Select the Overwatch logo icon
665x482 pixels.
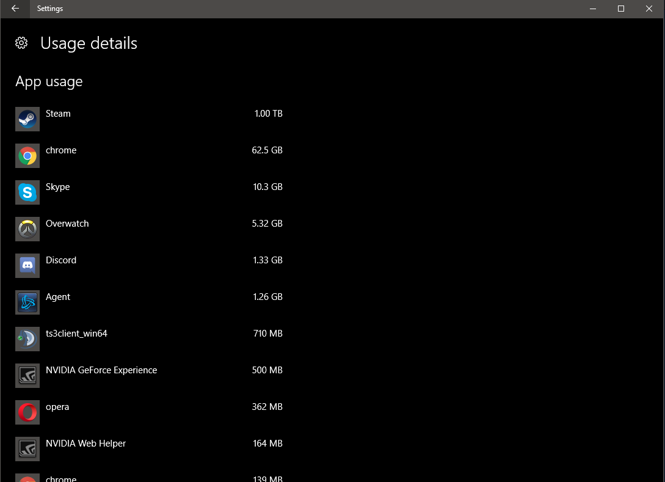(x=27, y=229)
